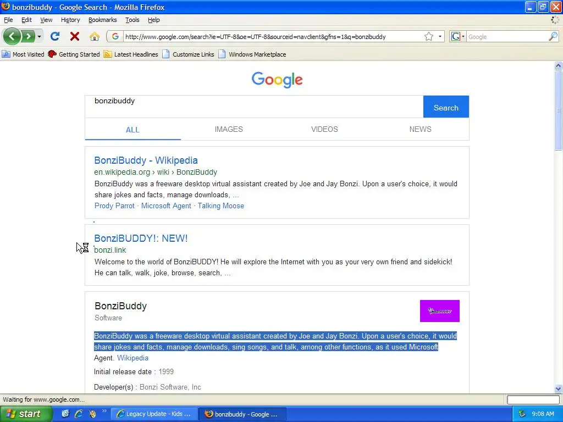Image resolution: width=563 pixels, height=422 pixels.
Task: Open the Home page icon
Action: pyautogui.click(x=94, y=36)
